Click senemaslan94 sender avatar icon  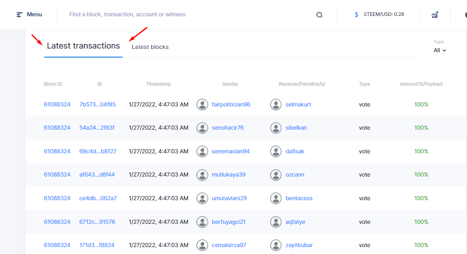(202, 151)
